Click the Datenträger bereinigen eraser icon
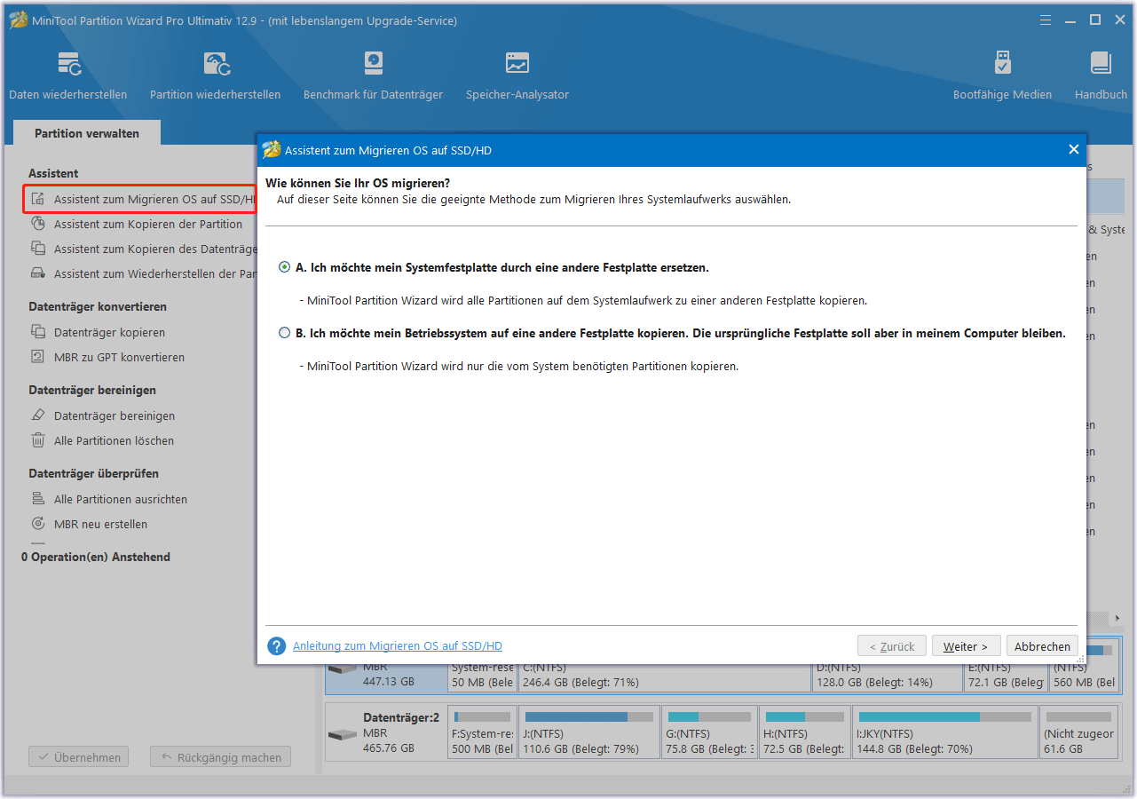 [37, 416]
